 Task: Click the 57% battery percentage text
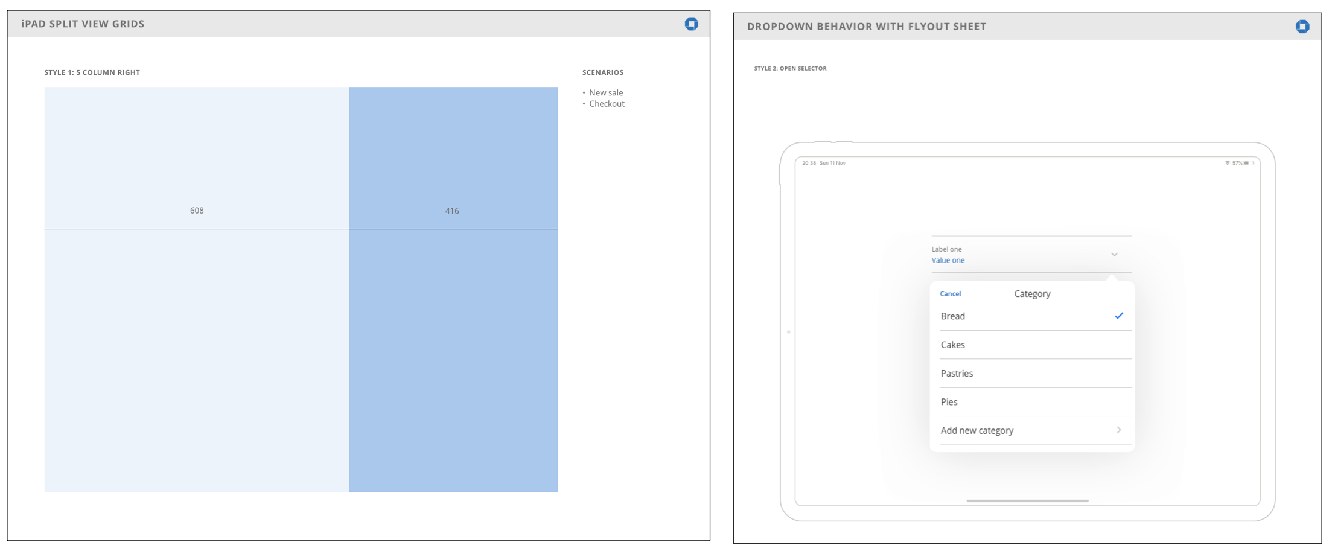point(1237,163)
